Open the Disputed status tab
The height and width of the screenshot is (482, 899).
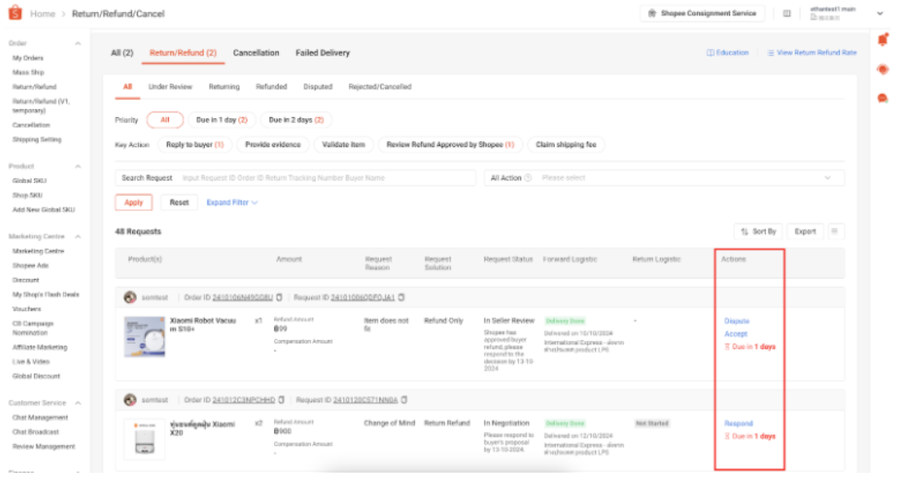(318, 87)
